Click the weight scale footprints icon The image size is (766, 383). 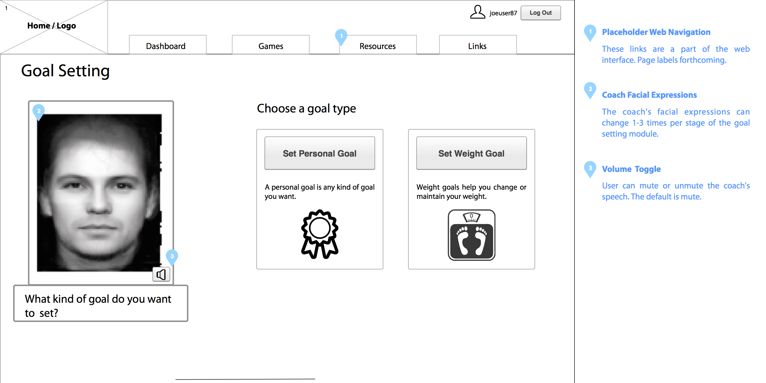[x=471, y=235]
